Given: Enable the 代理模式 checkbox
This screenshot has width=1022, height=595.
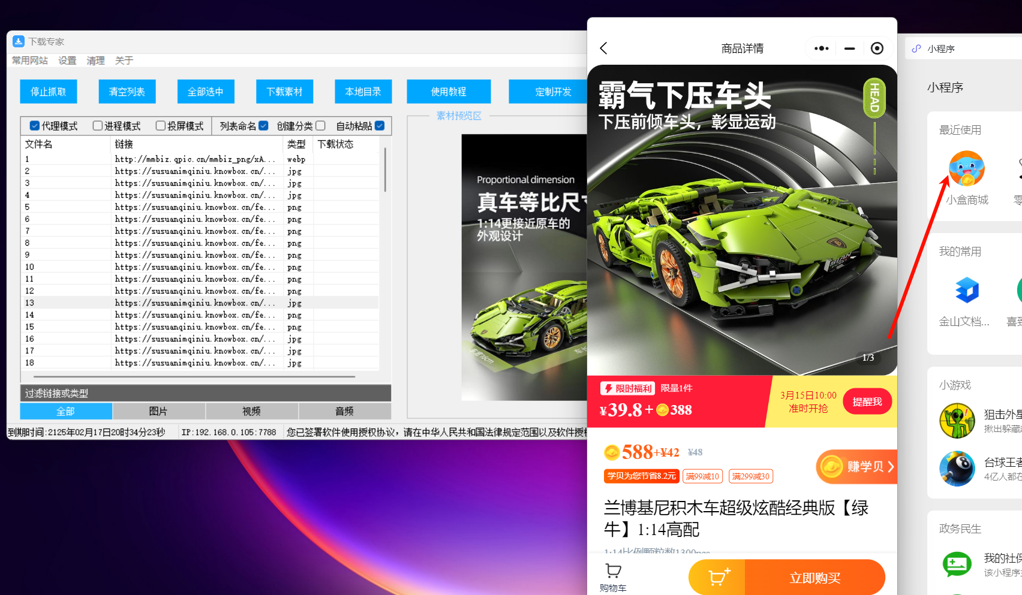Looking at the screenshot, I should coord(35,126).
